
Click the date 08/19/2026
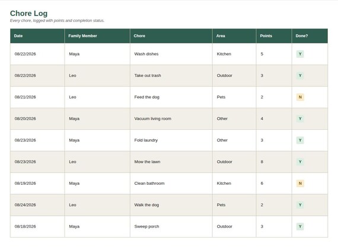25,183
